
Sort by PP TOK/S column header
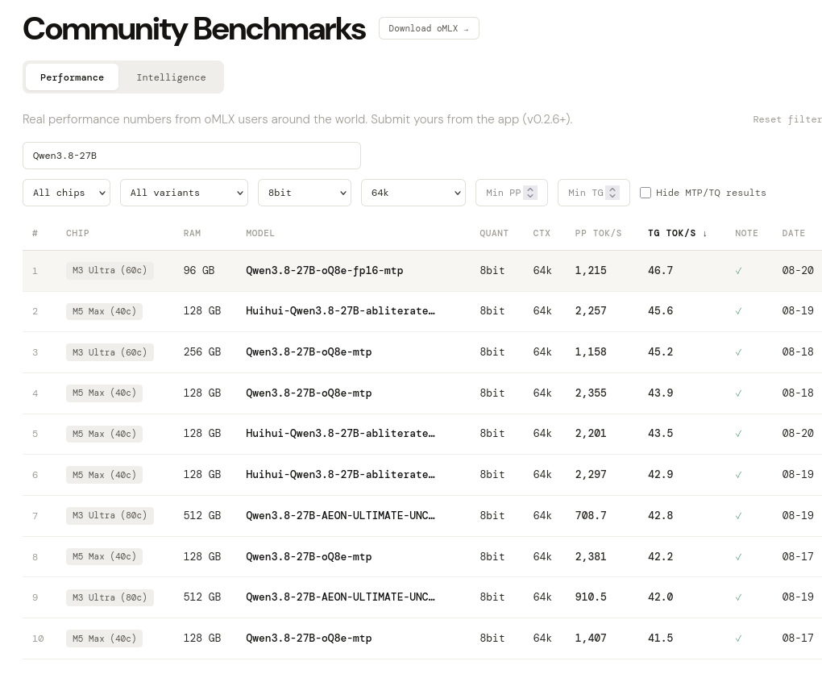click(x=598, y=233)
